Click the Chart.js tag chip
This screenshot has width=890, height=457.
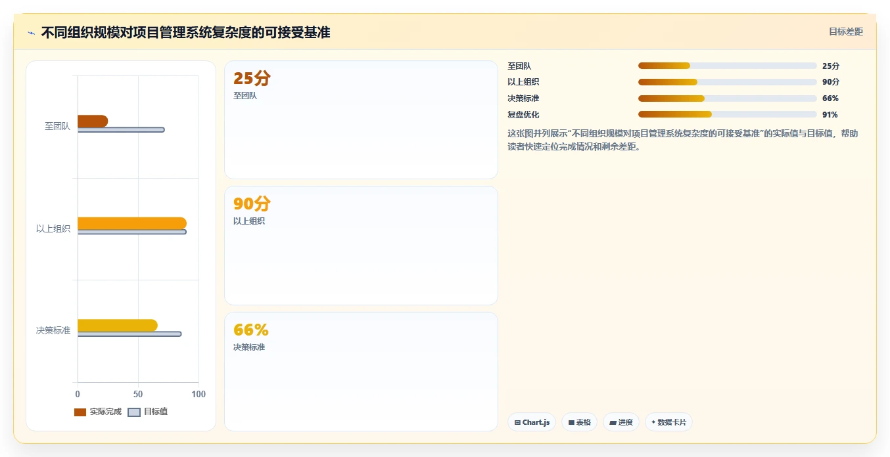point(532,422)
